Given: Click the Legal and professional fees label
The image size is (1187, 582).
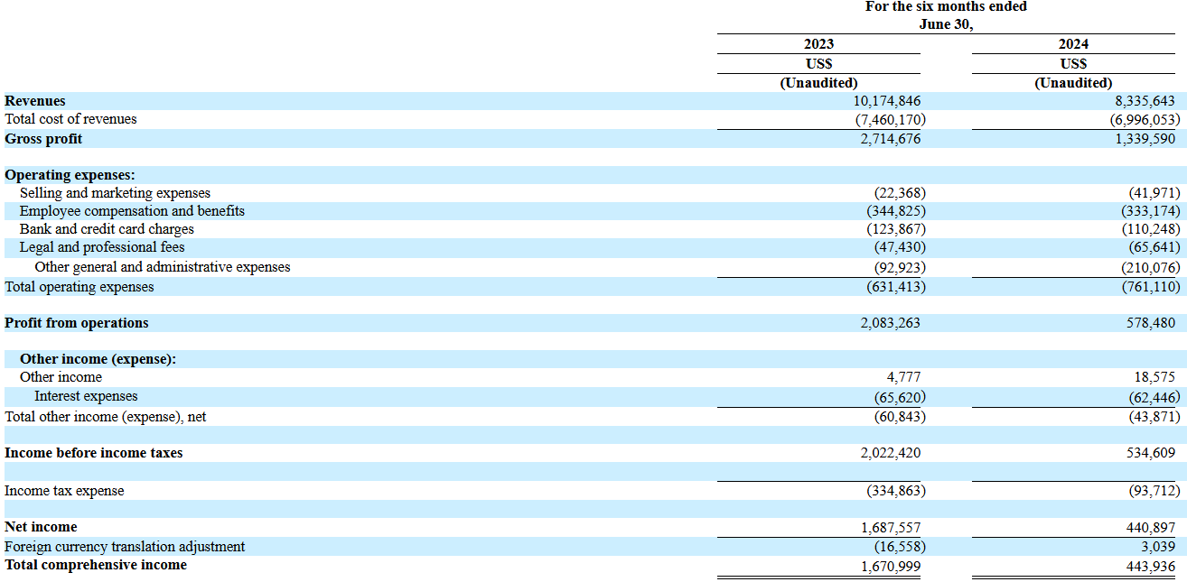Looking at the screenshot, I should (x=102, y=247).
